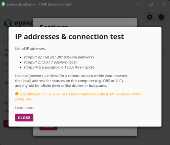Click the 'List of IP adresses' label
The width and height of the screenshot is (170, 145).
(x=30, y=49)
